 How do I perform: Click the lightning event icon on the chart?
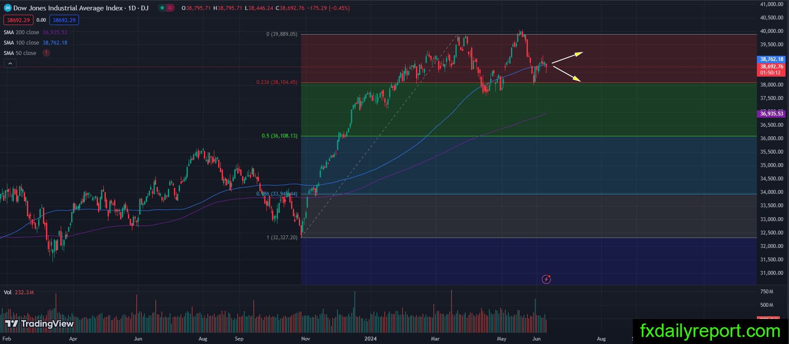(547, 279)
